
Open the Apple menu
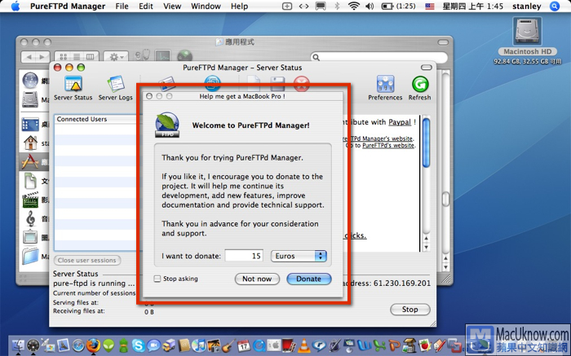(15, 7)
